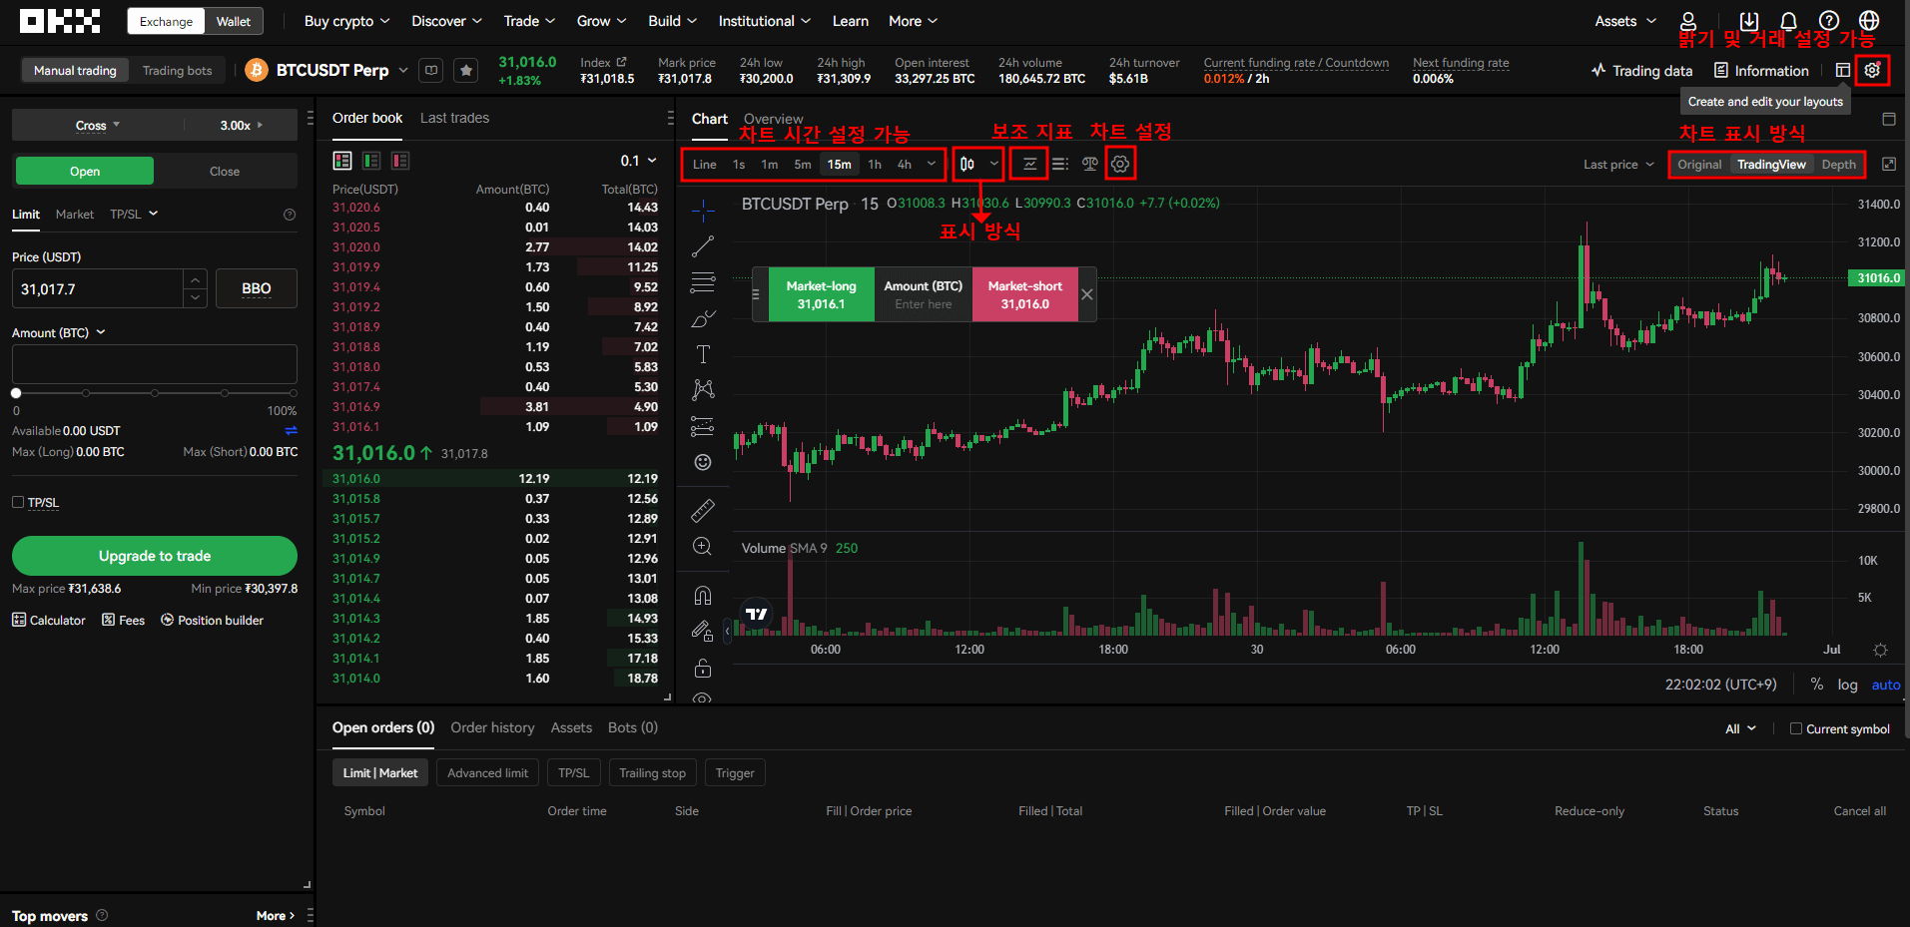Enable the TP/SL checkbox

(18, 503)
